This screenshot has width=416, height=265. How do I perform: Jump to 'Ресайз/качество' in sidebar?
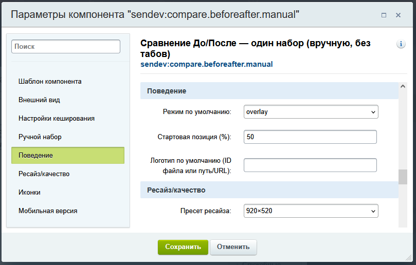[44, 174]
